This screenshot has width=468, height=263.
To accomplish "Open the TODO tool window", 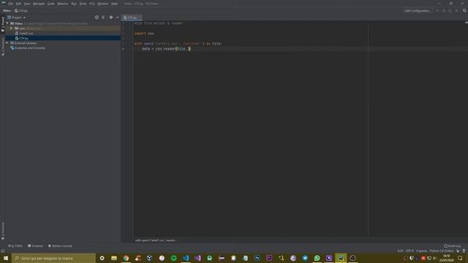I will tap(15, 246).
